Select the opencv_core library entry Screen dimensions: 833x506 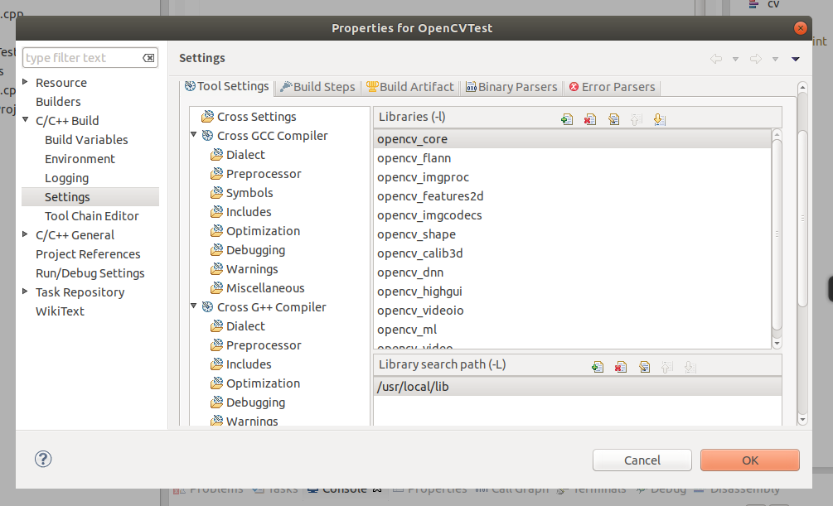click(572, 139)
